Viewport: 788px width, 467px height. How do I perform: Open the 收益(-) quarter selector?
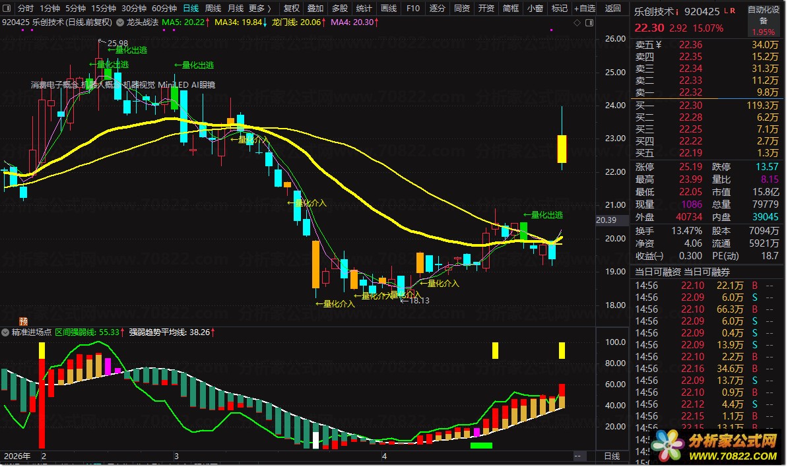[649, 255]
